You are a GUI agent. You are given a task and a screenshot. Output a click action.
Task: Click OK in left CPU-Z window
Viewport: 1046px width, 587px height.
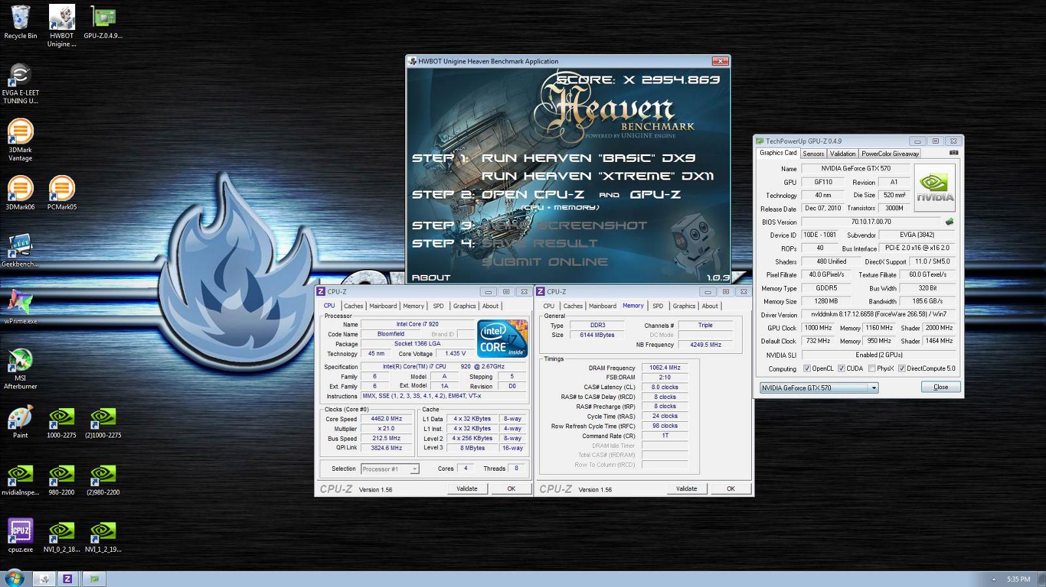pyautogui.click(x=511, y=488)
